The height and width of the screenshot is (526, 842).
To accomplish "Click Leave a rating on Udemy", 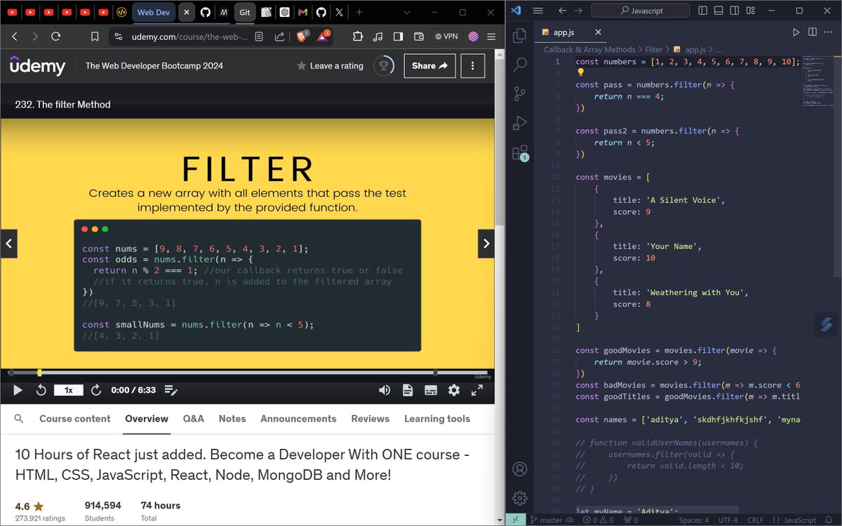I will (330, 65).
